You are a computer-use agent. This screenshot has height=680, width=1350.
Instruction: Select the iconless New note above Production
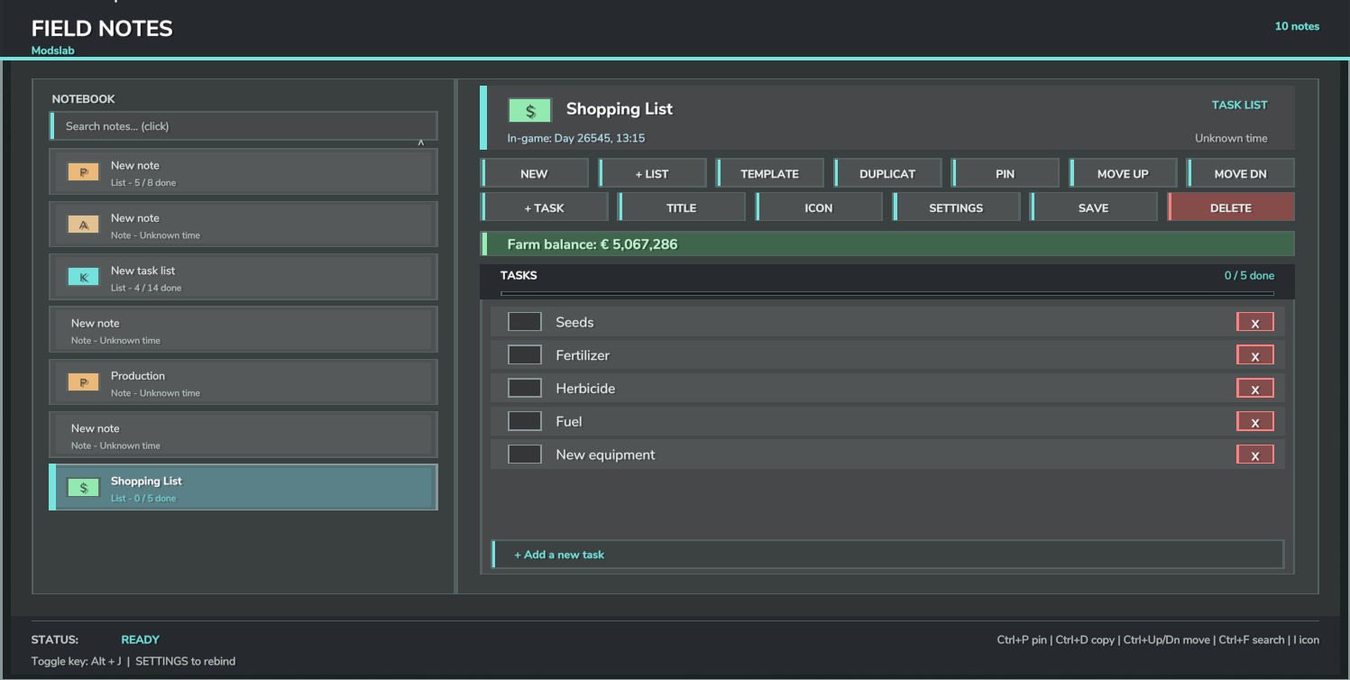[x=243, y=330]
